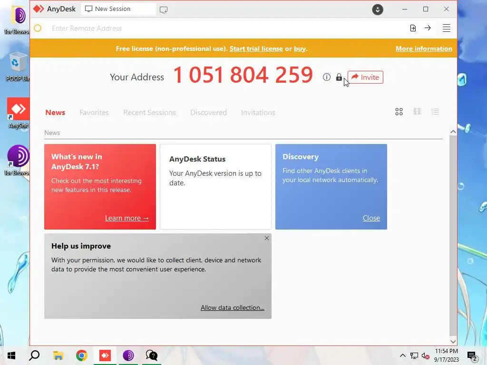The height and width of the screenshot is (365, 487).
Task: Click the Your Address label
Action: pos(137,77)
